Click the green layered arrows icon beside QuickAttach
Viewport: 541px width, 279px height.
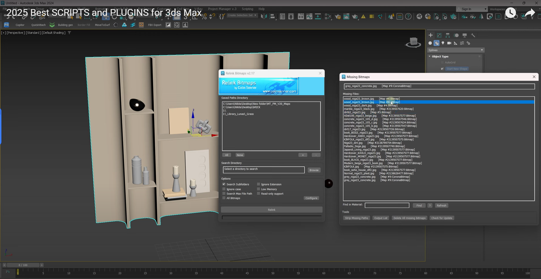pos(52,25)
